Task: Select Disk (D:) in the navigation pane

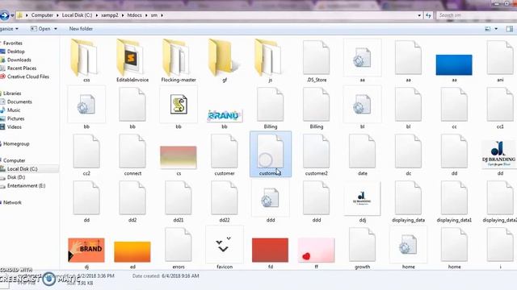Action: pos(16,177)
